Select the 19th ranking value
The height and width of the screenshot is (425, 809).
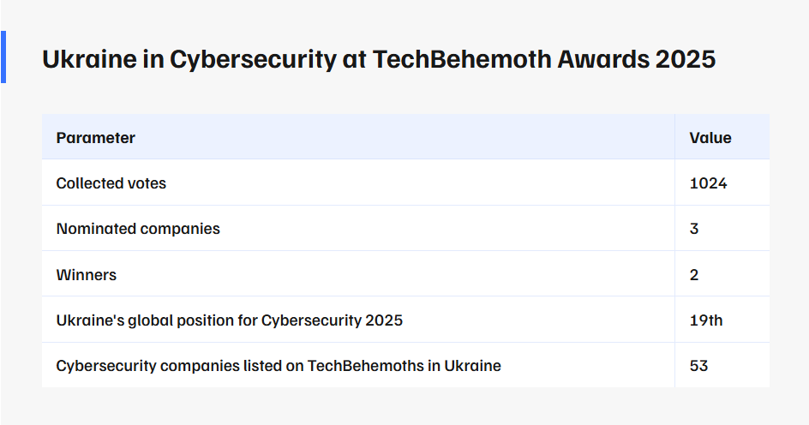[x=706, y=320]
